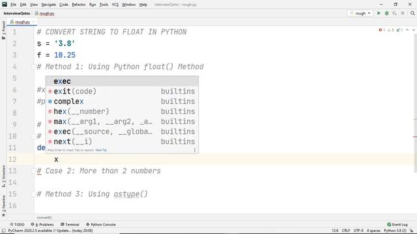The image size is (417, 234).
Task: Click the Next Tip link in completion popup
Action: coord(101,150)
